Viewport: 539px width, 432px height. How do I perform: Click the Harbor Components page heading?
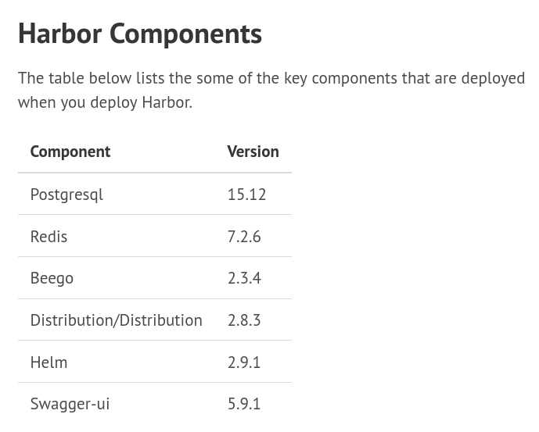coord(140,34)
